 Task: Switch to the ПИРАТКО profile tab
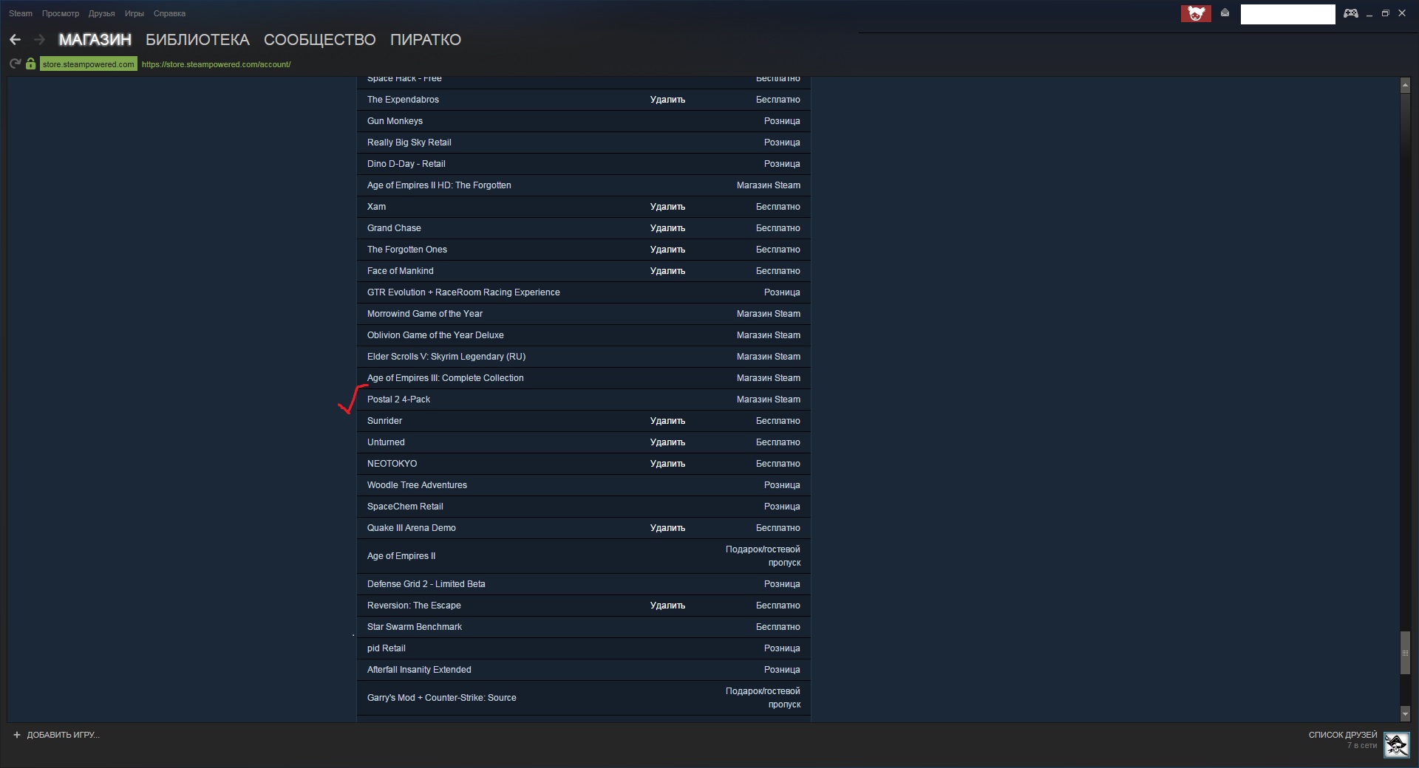pos(426,40)
